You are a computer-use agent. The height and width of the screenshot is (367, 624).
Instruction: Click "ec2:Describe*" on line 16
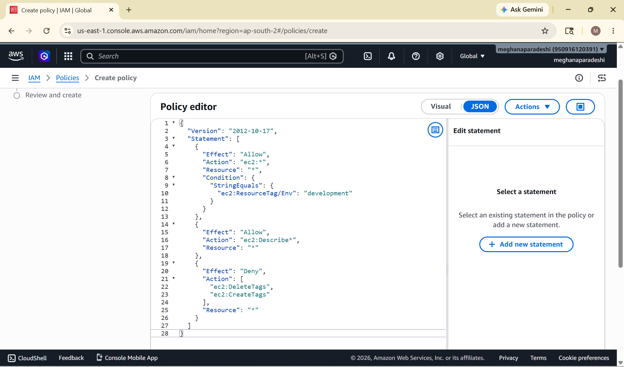tap(268, 240)
